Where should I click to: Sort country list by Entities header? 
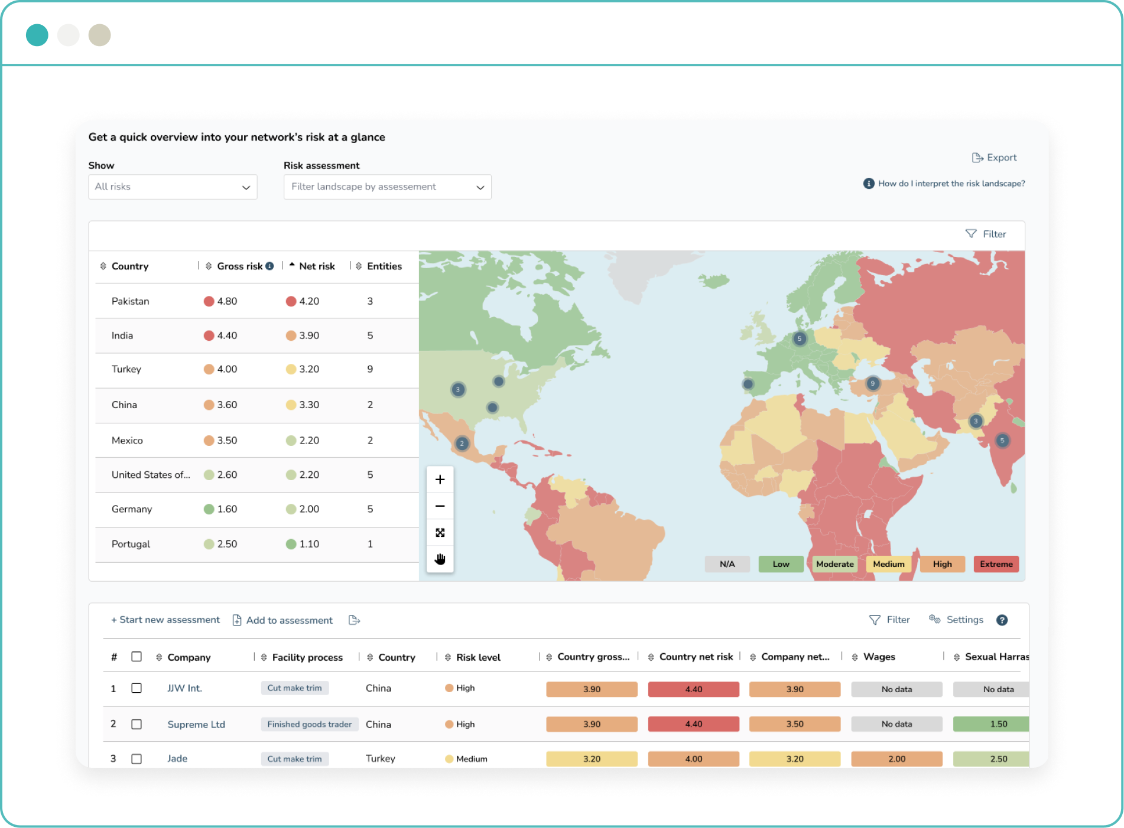(384, 266)
